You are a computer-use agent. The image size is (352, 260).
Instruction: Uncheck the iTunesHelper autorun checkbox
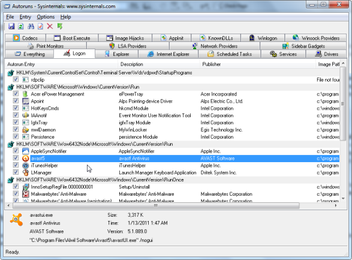click(x=16, y=165)
